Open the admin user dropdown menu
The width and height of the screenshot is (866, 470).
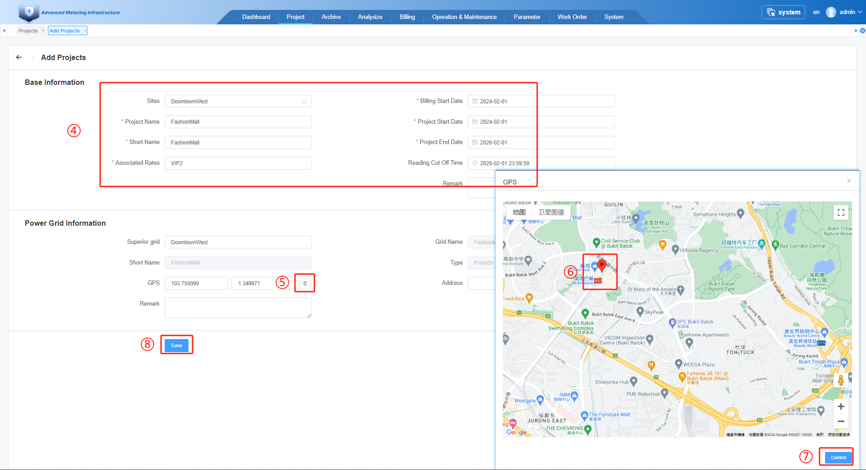point(851,12)
